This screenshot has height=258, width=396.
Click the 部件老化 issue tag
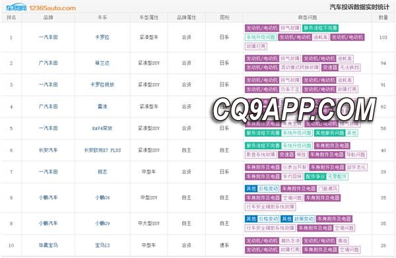tap(356, 167)
